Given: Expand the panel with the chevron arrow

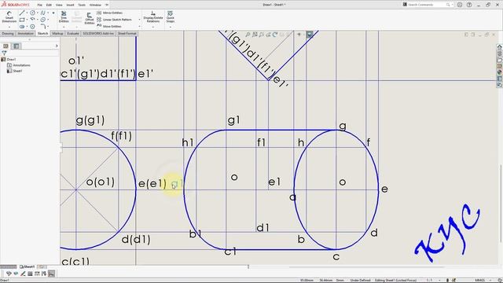Looking at the screenshot, I should (x=57, y=46).
